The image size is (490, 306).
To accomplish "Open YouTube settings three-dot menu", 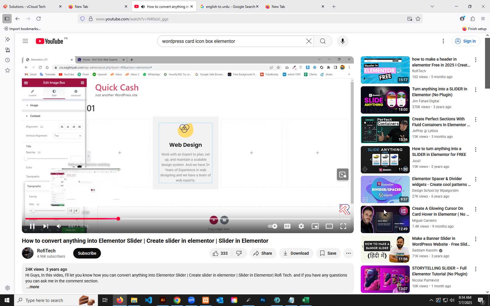I will [x=443, y=41].
